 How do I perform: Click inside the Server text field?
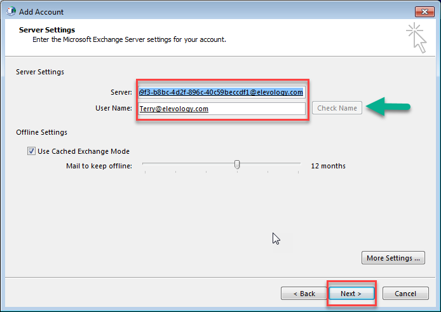tap(221, 92)
